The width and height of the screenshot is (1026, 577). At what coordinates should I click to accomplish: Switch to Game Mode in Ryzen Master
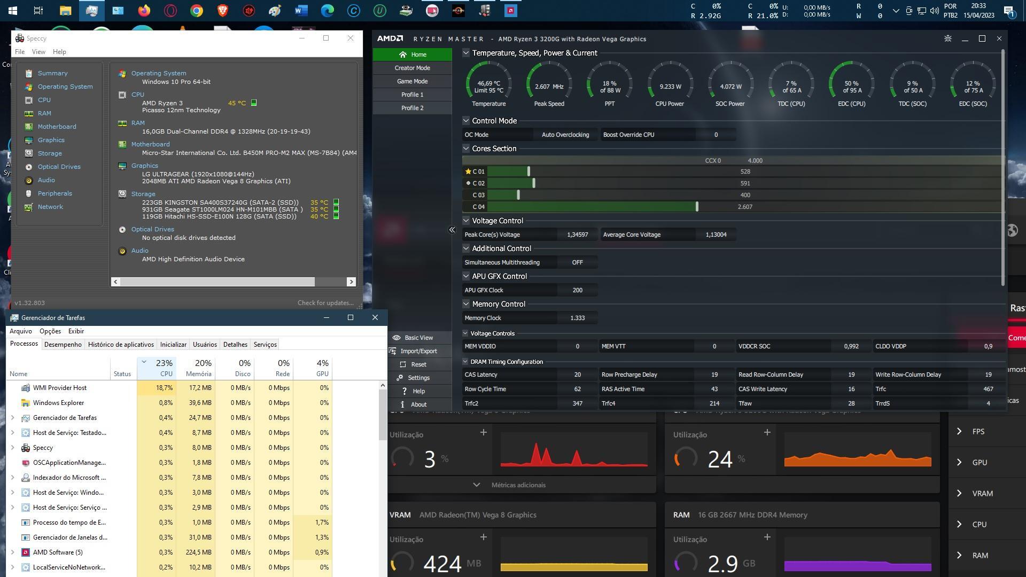413,81
